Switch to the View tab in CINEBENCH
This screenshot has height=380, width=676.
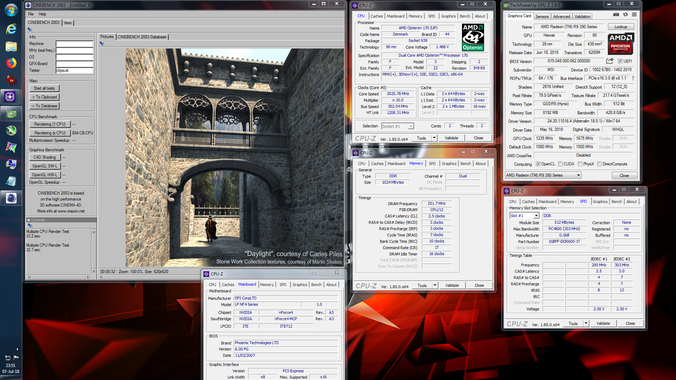pyautogui.click(x=68, y=23)
